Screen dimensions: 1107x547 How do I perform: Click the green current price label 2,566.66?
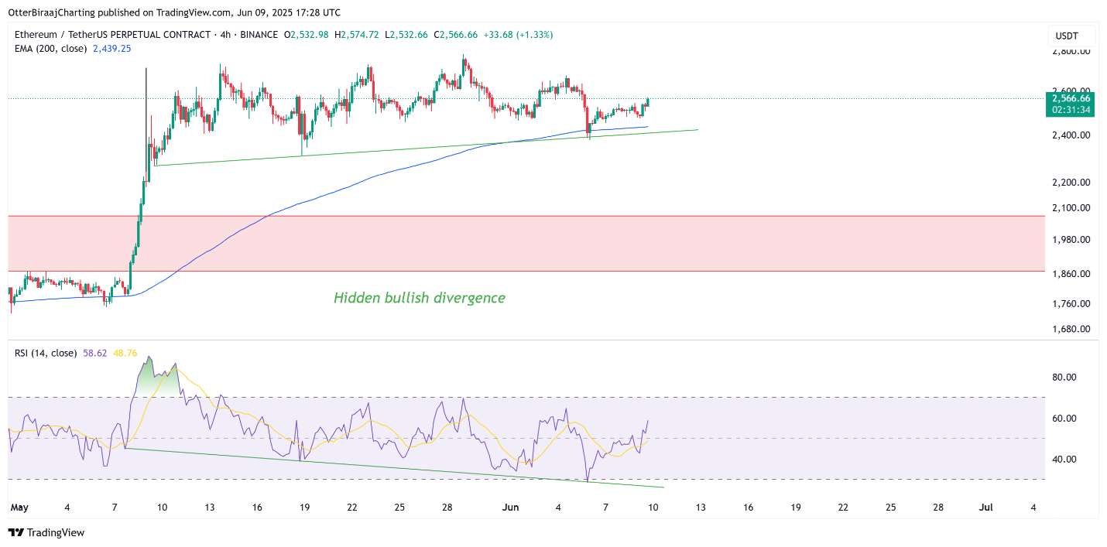(1070, 100)
